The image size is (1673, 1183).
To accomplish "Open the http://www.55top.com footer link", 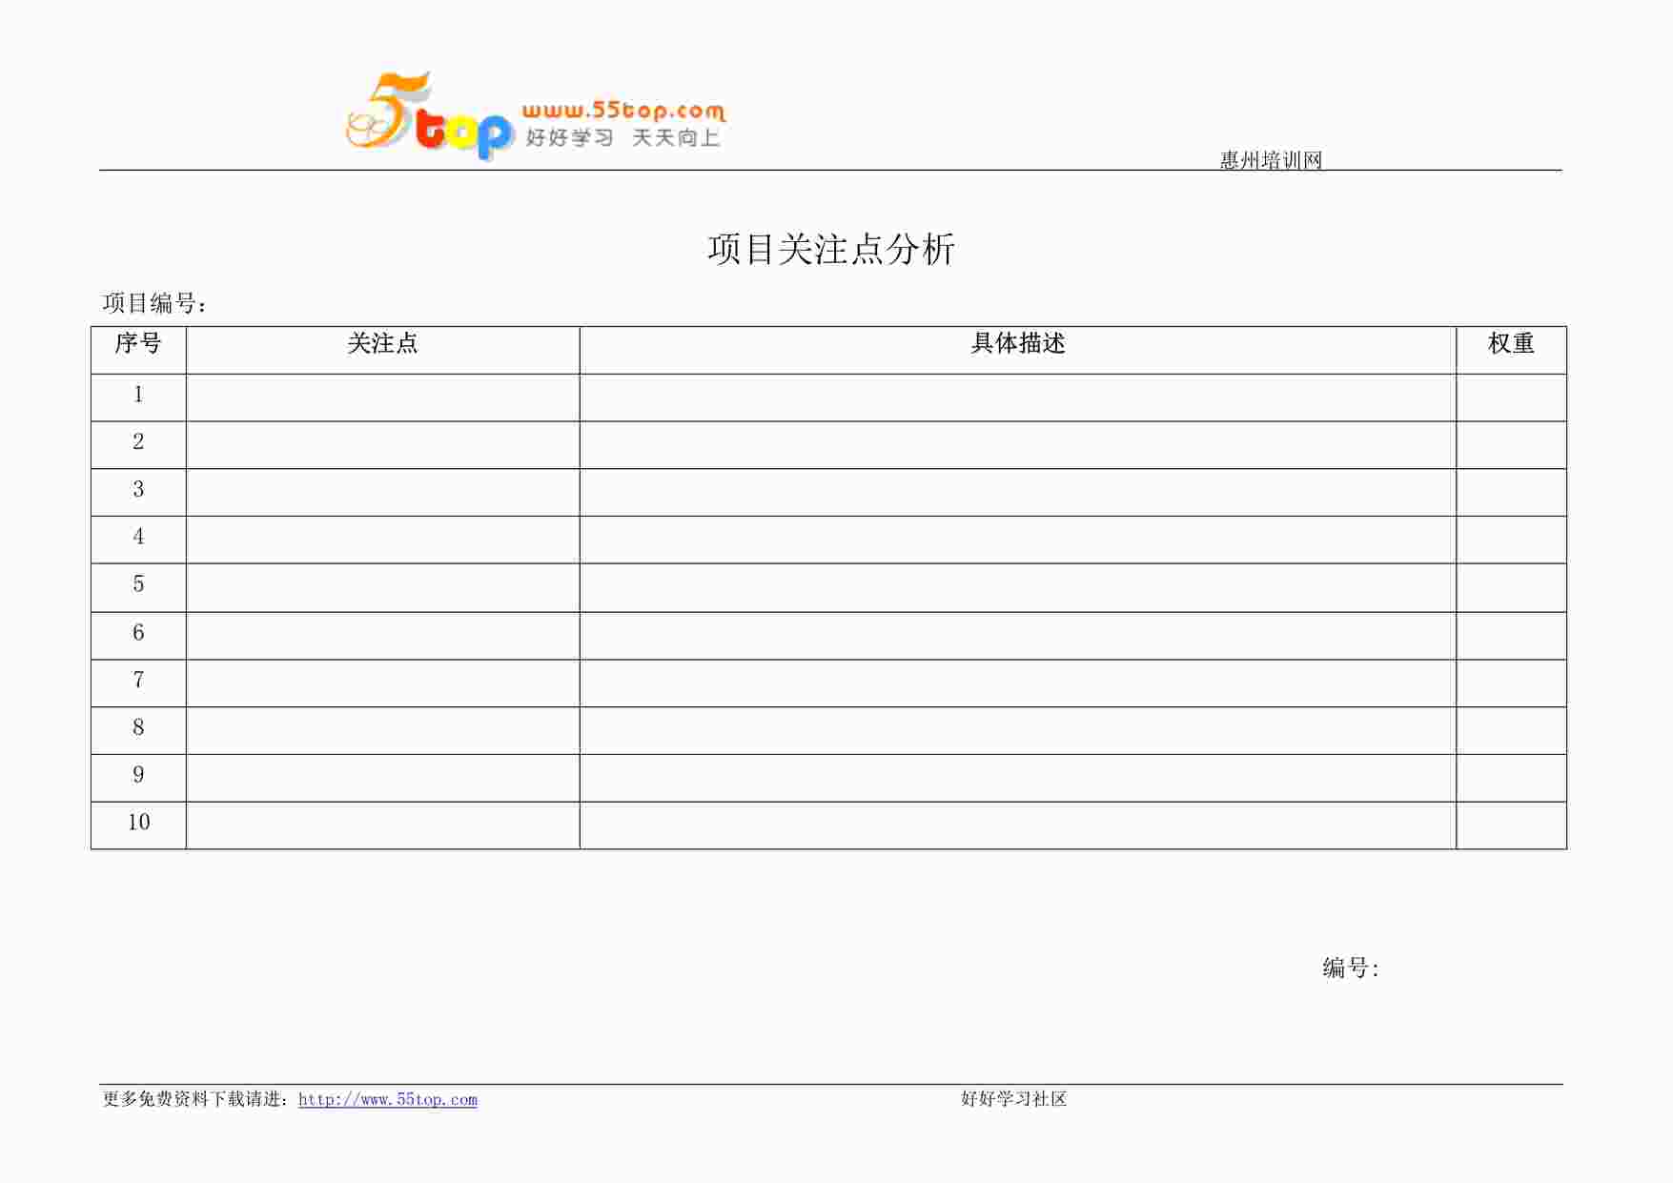I will pos(388,1099).
